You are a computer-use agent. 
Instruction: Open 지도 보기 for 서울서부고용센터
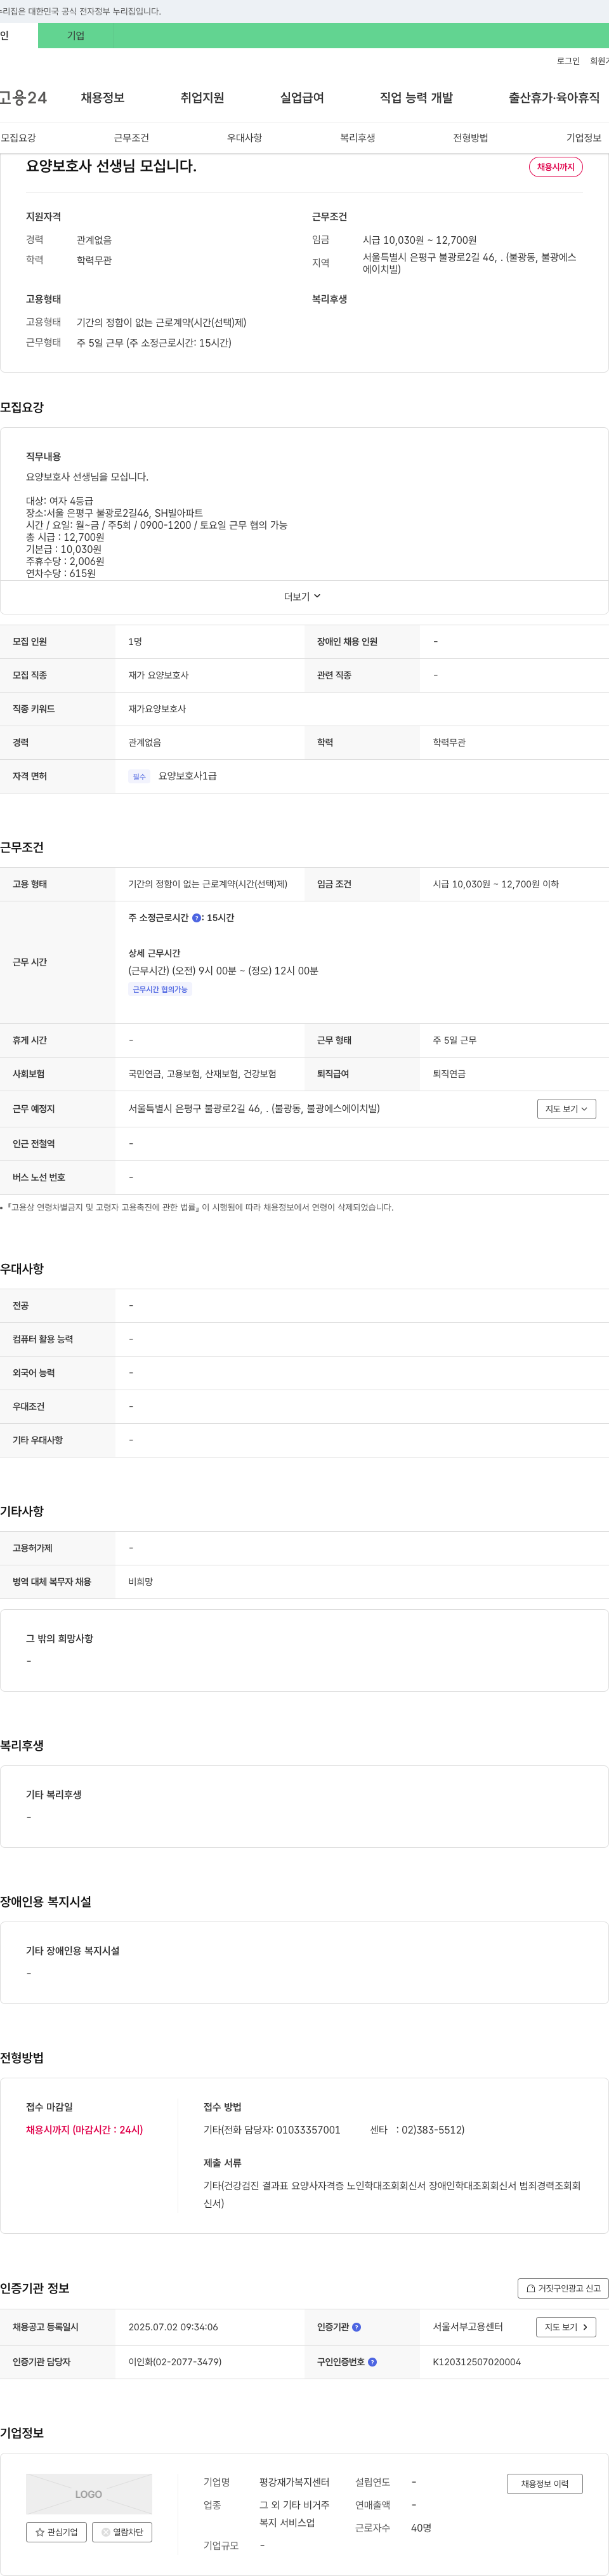coord(566,2327)
